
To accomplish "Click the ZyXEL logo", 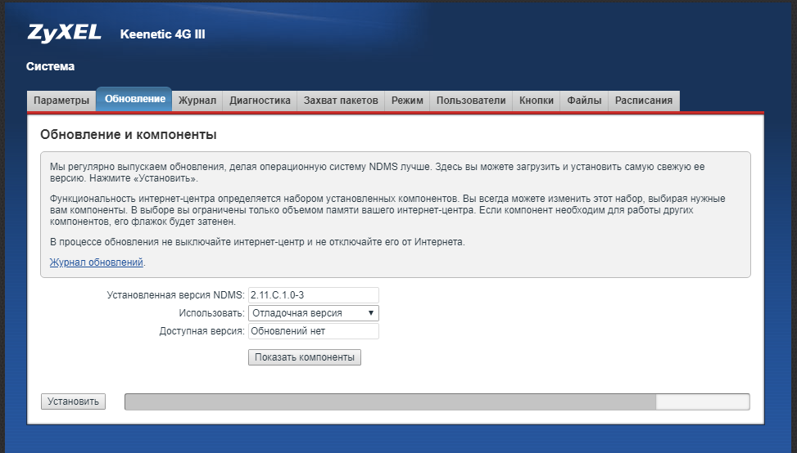I will [x=64, y=33].
